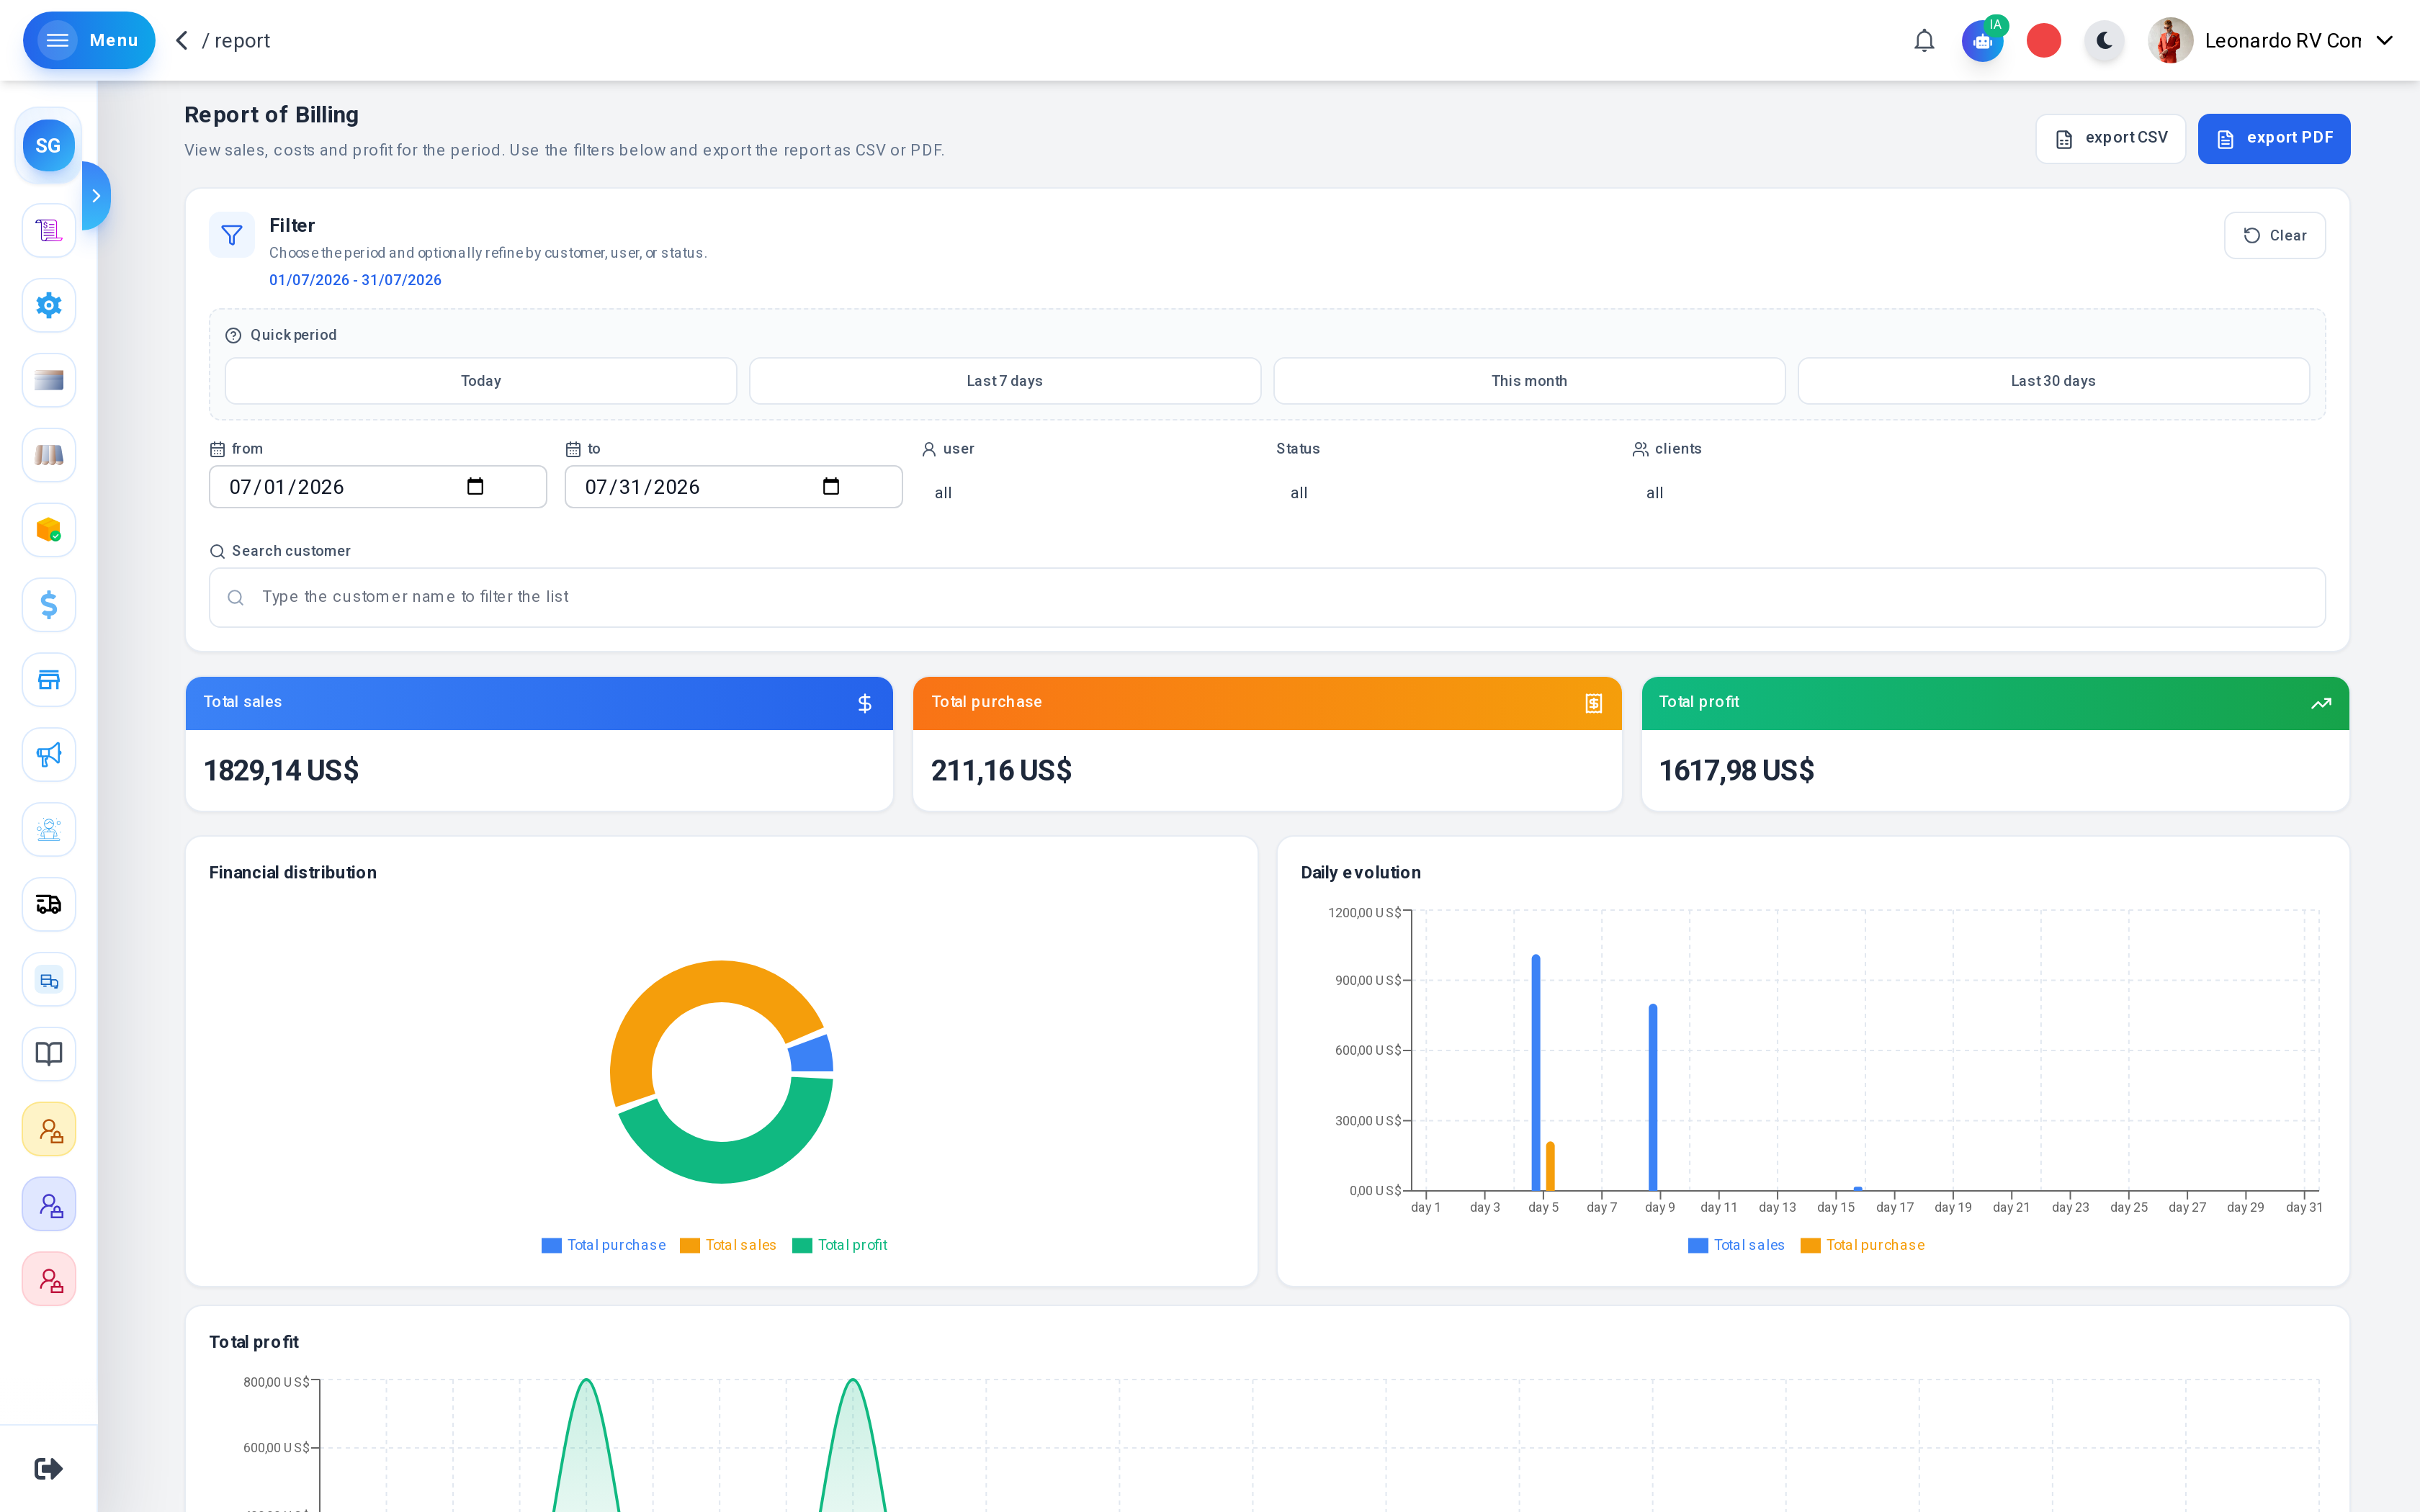Screen dimensions: 2420x1512
Task: Open the credit card sidebar icon
Action: (x=48, y=380)
